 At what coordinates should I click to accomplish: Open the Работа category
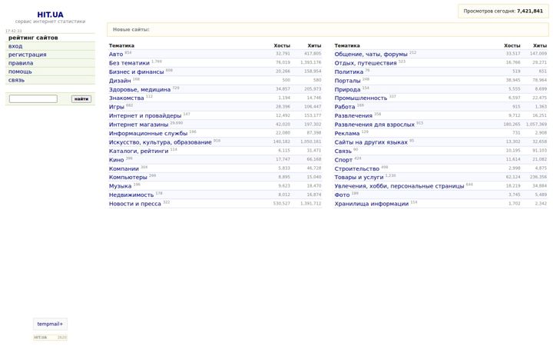[345, 107]
